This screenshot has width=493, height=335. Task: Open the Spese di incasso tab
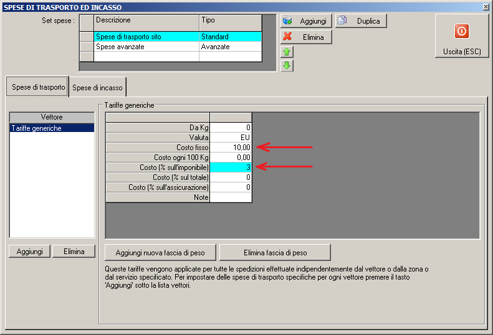97,88
